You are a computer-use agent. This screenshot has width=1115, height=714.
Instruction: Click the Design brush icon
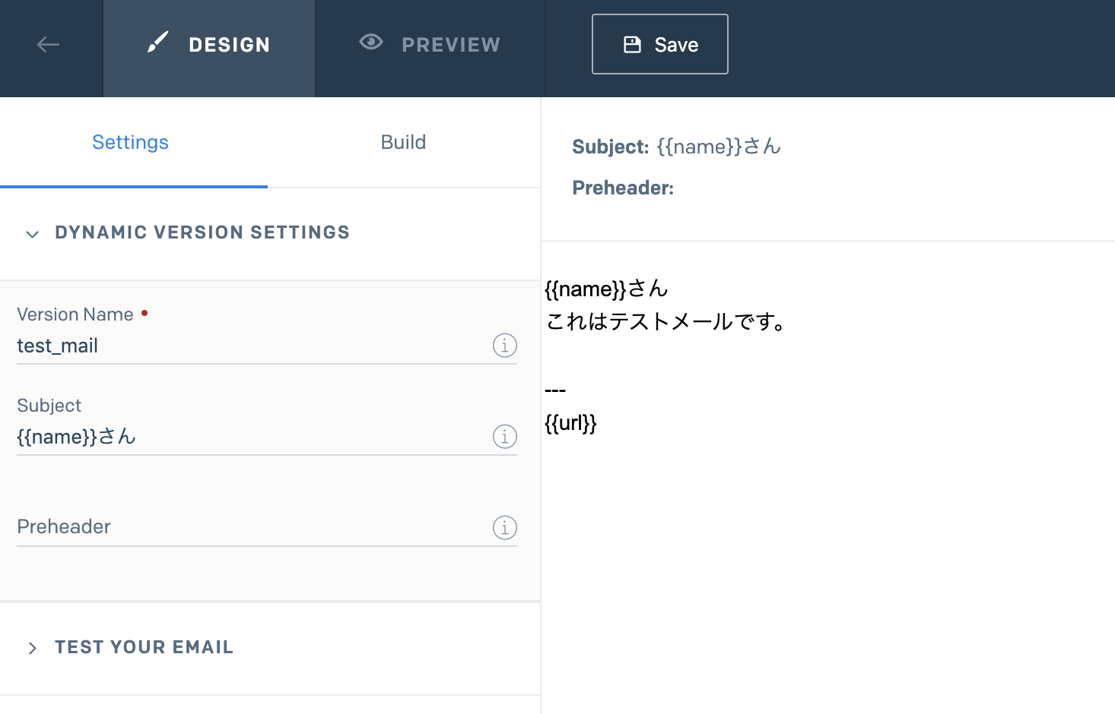(157, 43)
